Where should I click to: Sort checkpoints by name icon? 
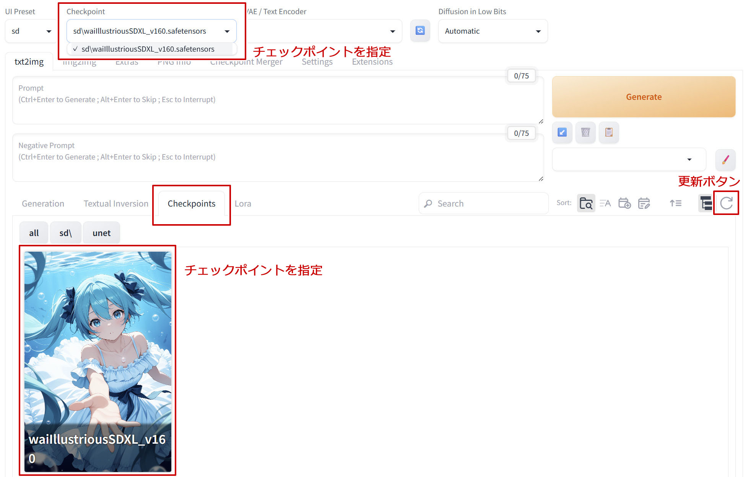click(605, 203)
